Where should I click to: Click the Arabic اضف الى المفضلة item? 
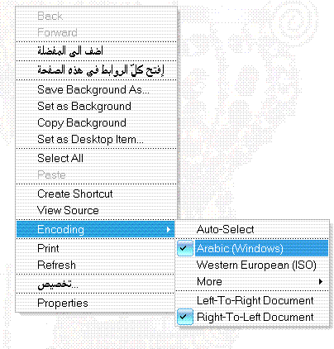[x=96, y=51]
